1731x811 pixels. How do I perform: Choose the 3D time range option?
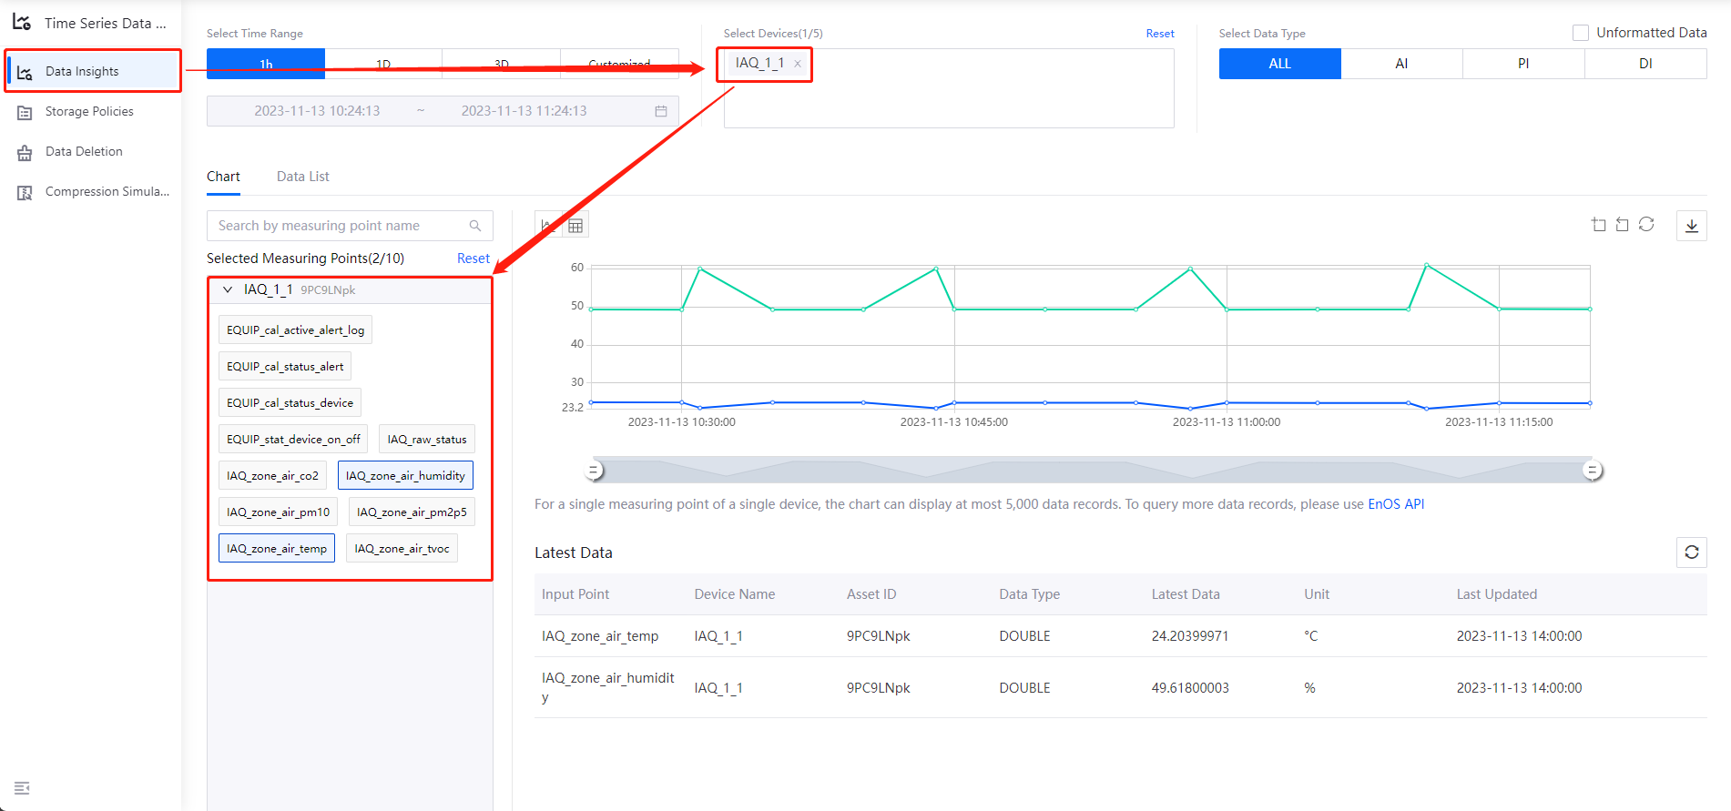pos(501,64)
